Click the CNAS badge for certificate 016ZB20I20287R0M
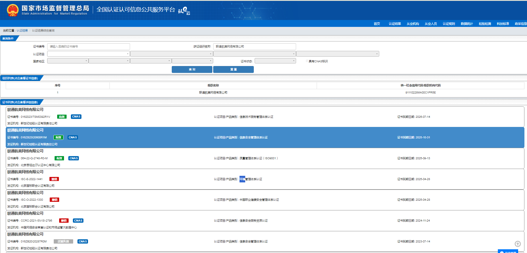527x253 pixels. [83, 242]
